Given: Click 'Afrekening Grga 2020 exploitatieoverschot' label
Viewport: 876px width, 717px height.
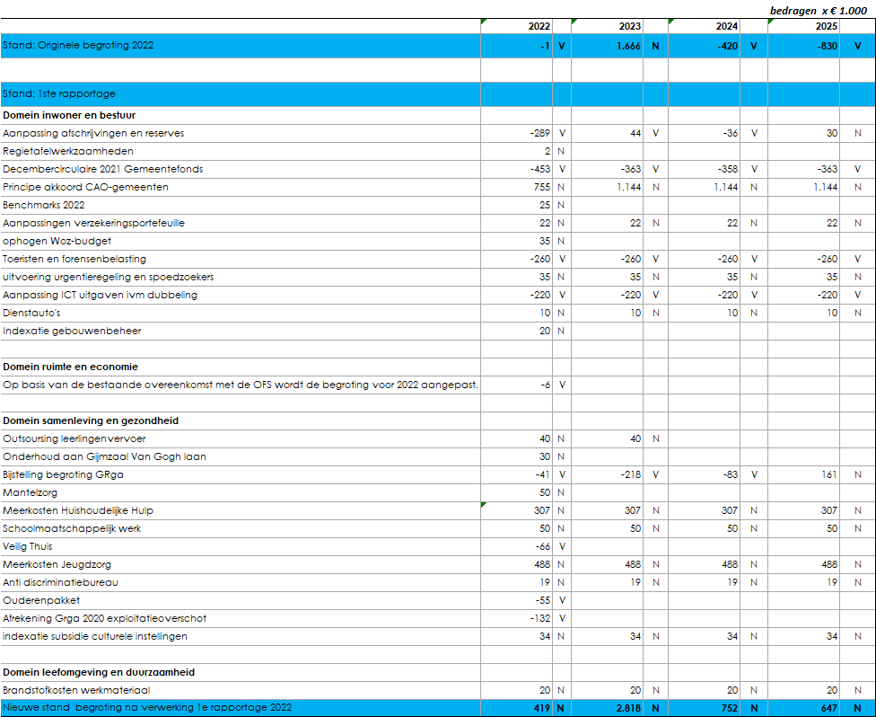Looking at the screenshot, I should [104, 618].
